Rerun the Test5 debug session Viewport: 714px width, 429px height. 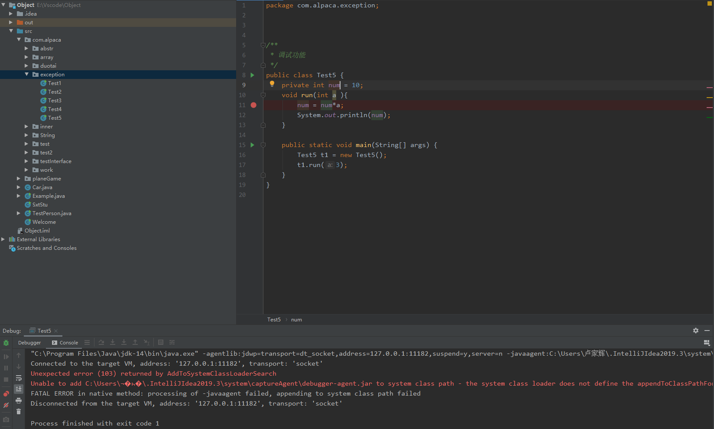[6, 343]
